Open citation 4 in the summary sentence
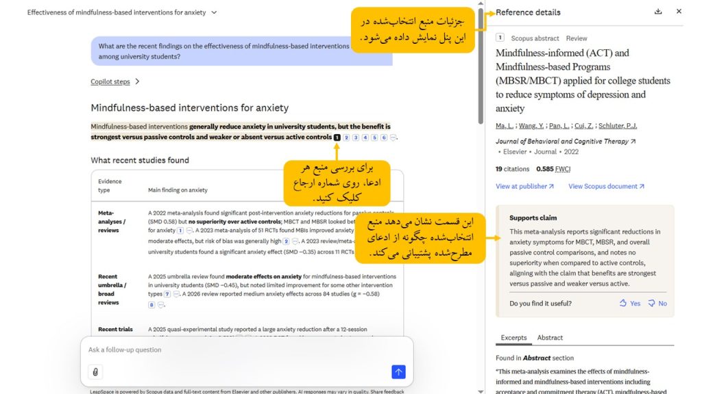 click(365, 137)
